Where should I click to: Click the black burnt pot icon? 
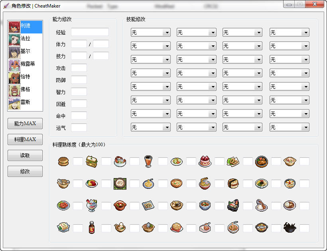[x=290, y=228]
